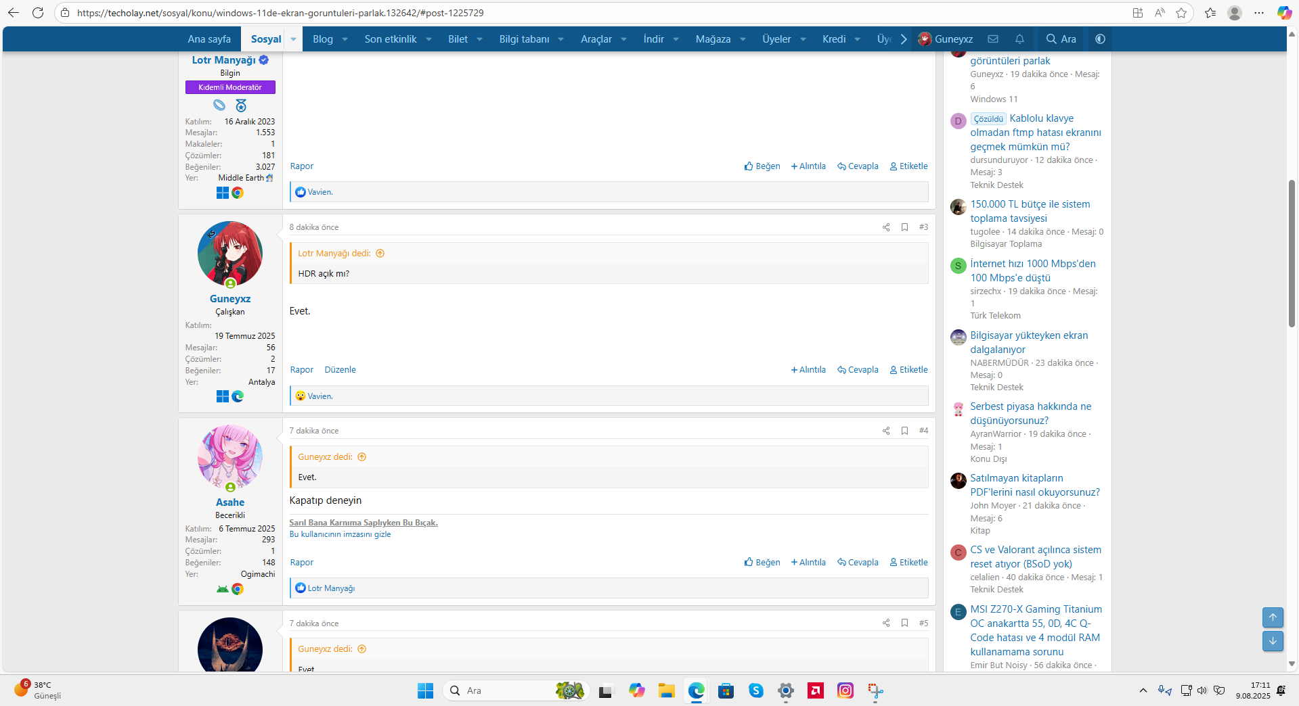This screenshot has height=706, width=1299.
Task: Expand the Son etkinlik dropdown arrow
Action: tap(428, 39)
